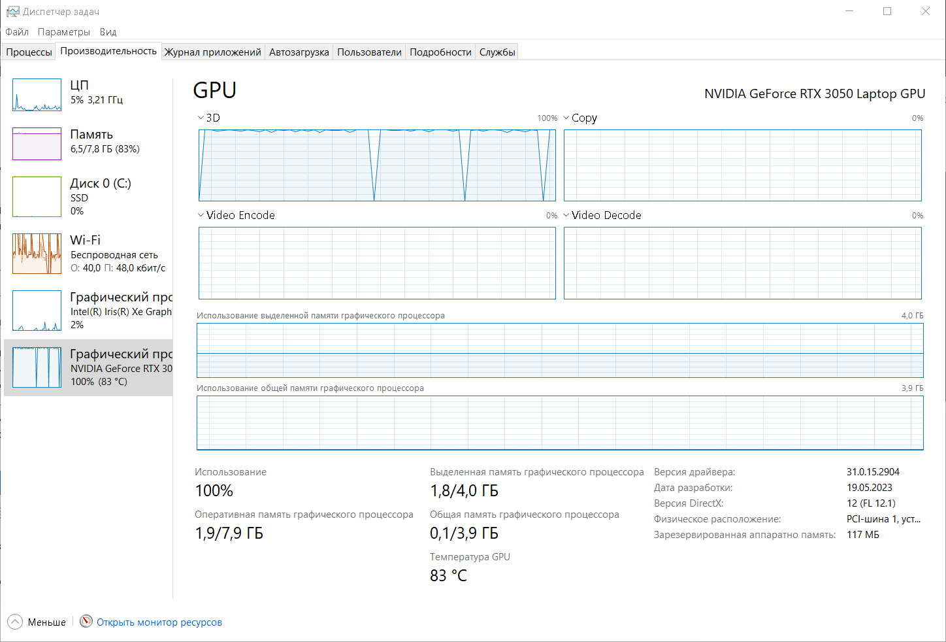Click the ЦП '5% 3,21 ГГц' text
The width and height of the screenshot is (946, 642).
(x=97, y=100)
